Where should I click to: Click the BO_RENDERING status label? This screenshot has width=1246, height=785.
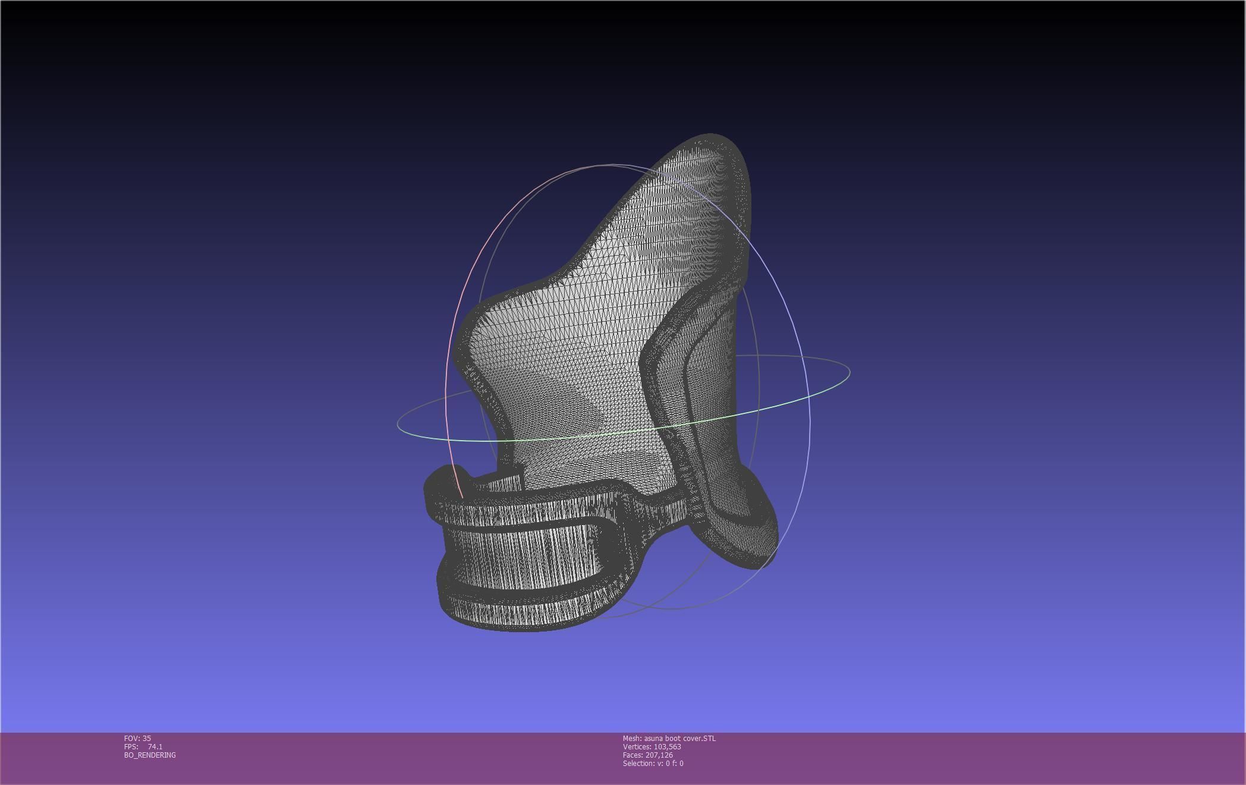pyautogui.click(x=150, y=755)
